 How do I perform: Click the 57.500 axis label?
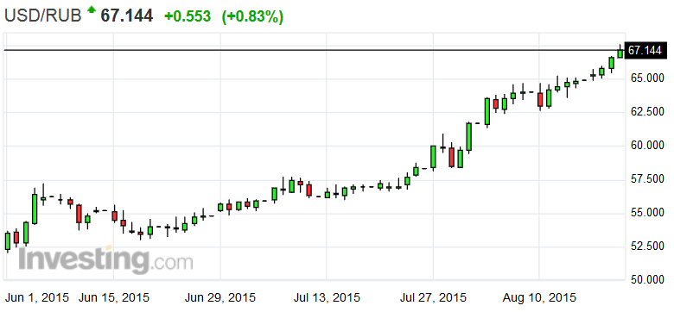pos(646,179)
